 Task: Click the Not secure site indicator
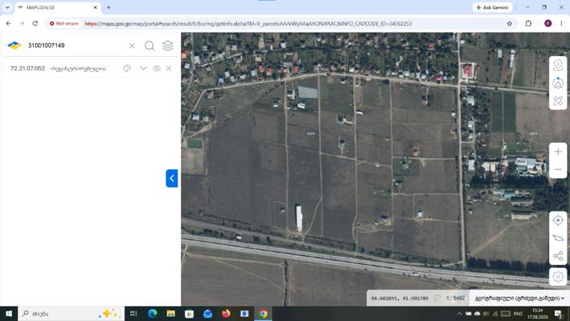(x=64, y=24)
